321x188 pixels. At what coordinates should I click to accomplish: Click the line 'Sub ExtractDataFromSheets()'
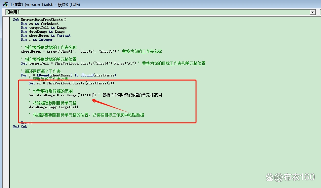click(x=40, y=20)
